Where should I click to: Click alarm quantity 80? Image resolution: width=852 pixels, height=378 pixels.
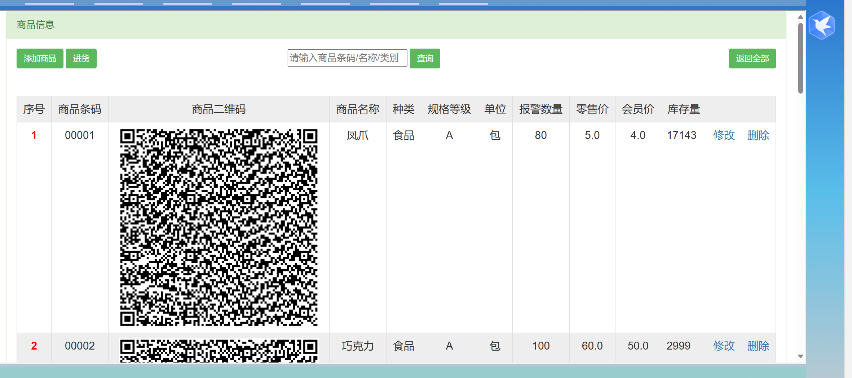541,135
